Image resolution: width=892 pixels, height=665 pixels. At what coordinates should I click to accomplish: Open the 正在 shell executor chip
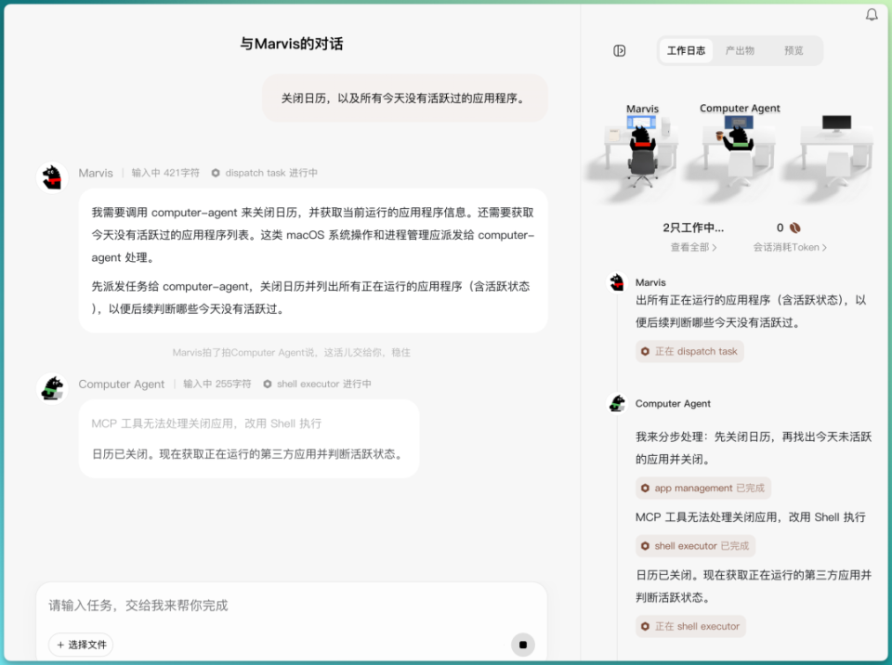tap(690, 626)
